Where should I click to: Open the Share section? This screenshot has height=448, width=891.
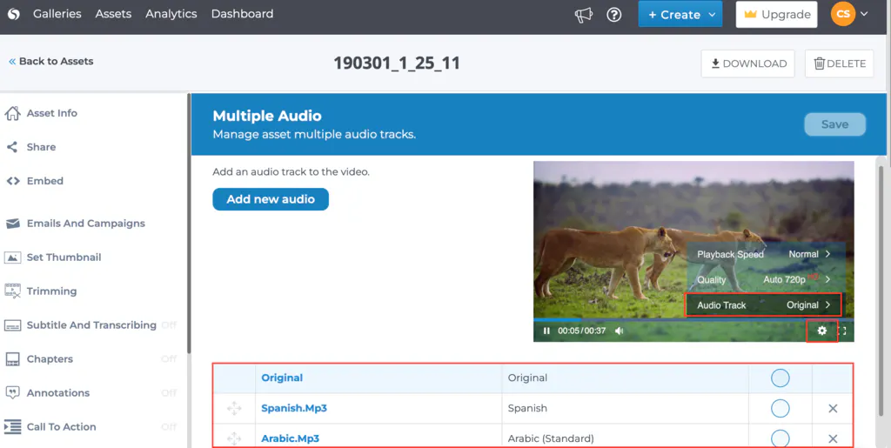click(41, 147)
